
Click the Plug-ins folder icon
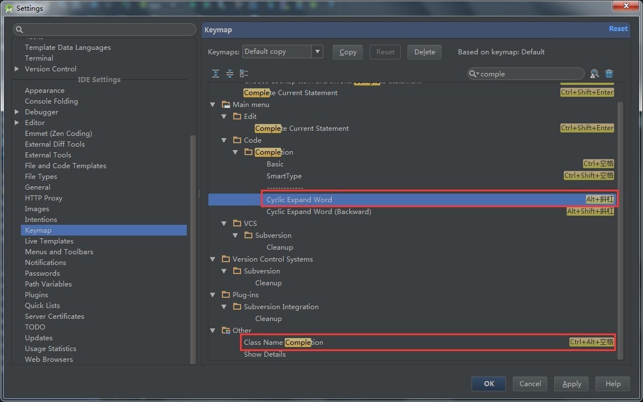pyautogui.click(x=226, y=295)
